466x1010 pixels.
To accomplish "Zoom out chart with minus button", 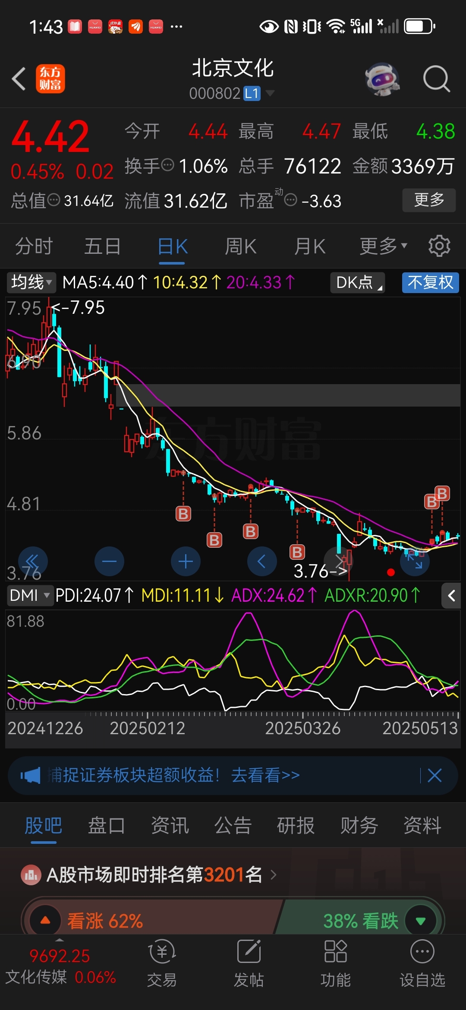I will coord(109,561).
